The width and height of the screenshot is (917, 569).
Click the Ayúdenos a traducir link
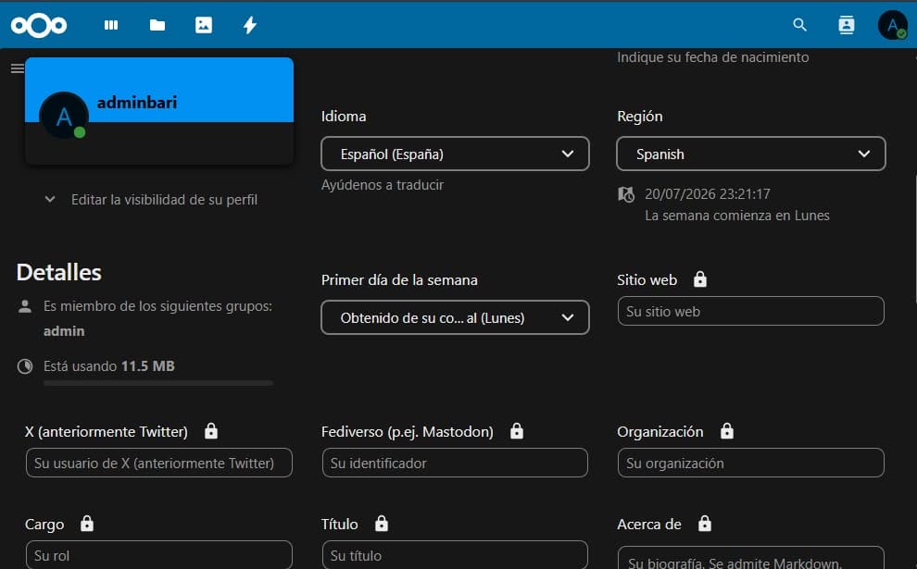pos(383,185)
